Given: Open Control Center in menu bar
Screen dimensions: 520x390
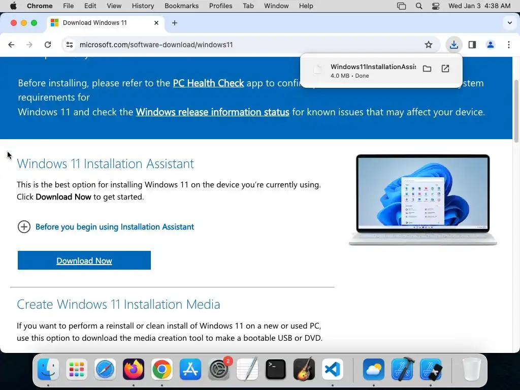Looking at the screenshot, I should point(436,6).
